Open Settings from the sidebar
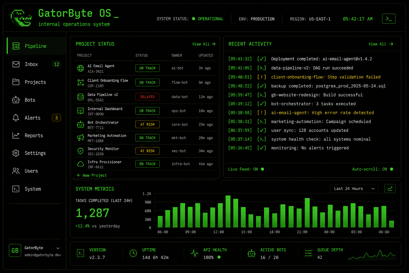This screenshot has width=409, height=273. [36, 153]
